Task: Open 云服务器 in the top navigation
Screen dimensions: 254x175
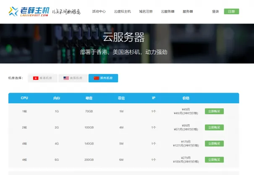Action: pyautogui.click(x=168, y=12)
